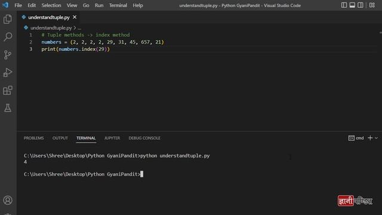This screenshot has width=382, height=215.
Task: Open the Testing flask view
Action: pyautogui.click(x=8, y=108)
